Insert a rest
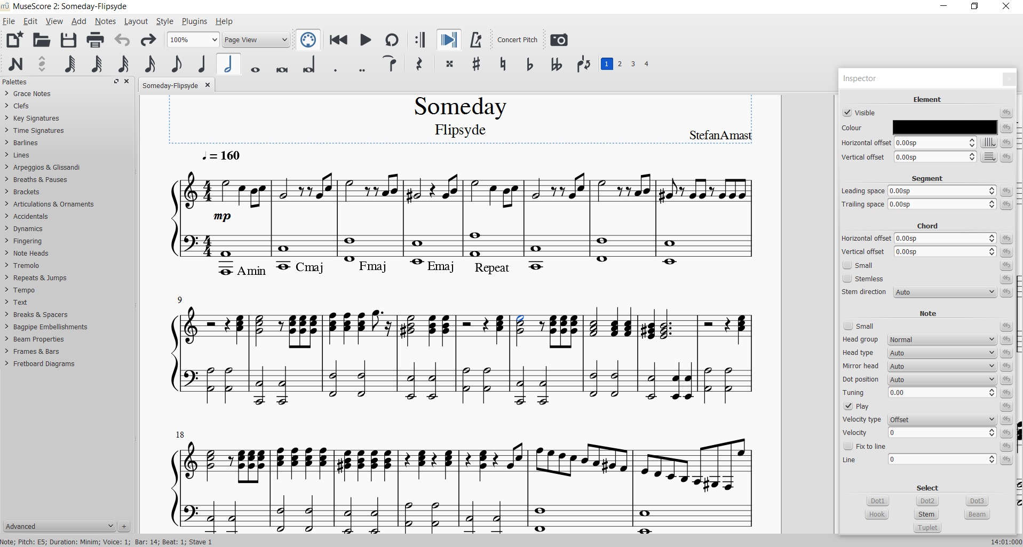The width and height of the screenshot is (1023, 547). coord(419,65)
